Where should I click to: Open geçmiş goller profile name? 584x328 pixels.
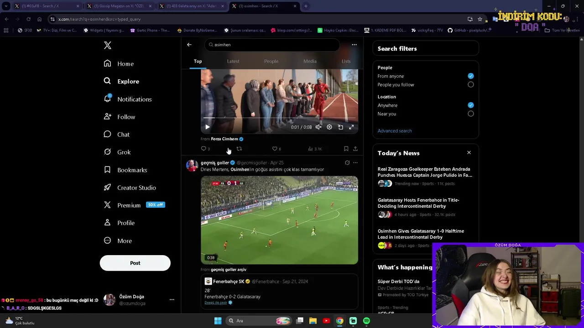pos(215,163)
